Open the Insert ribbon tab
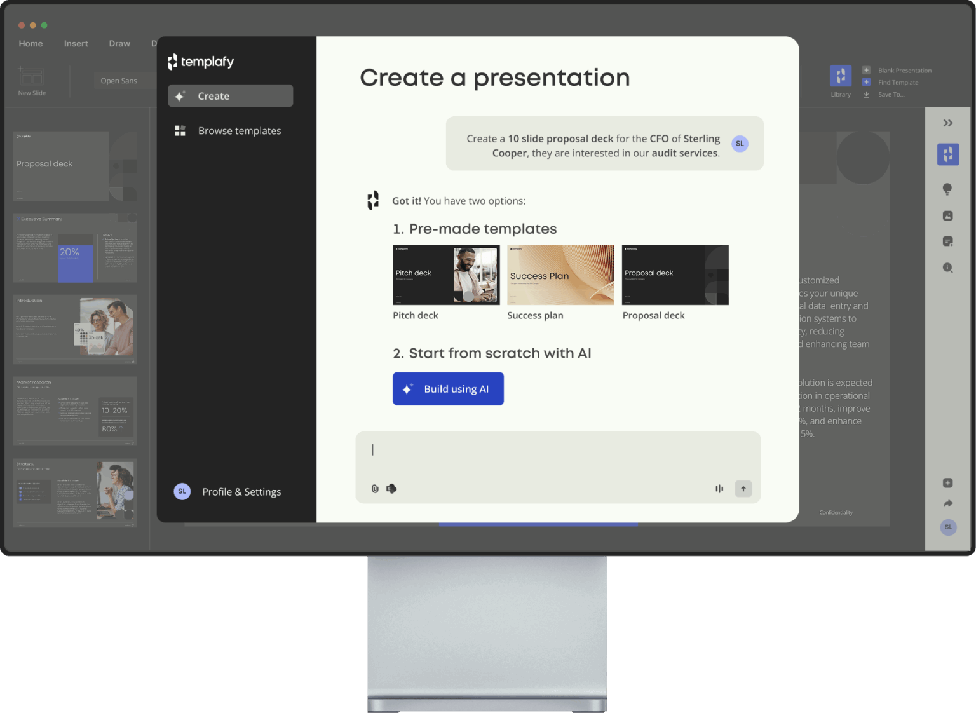 click(76, 43)
